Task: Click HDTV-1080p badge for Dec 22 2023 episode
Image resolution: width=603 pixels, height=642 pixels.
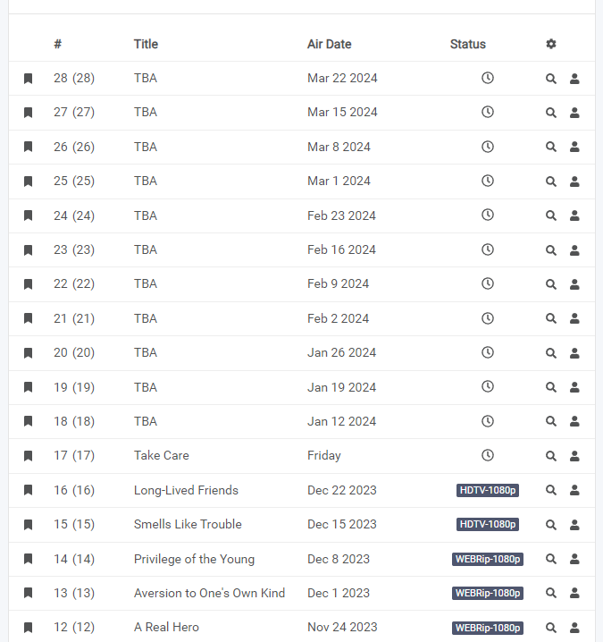Action: coord(488,490)
